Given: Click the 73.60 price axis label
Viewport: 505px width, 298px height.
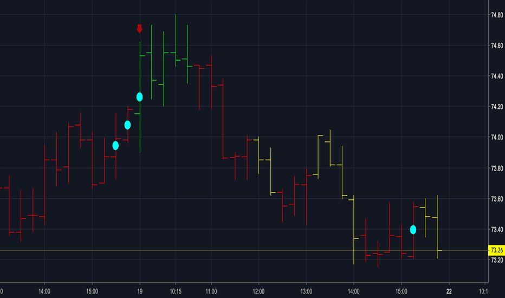Looking at the screenshot, I should [497, 199].
